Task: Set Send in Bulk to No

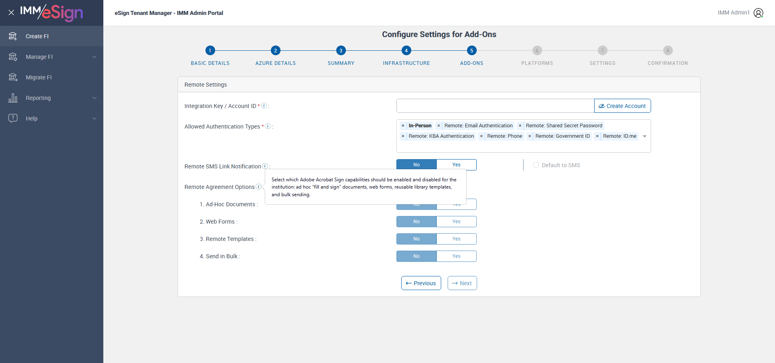Action: (x=417, y=256)
